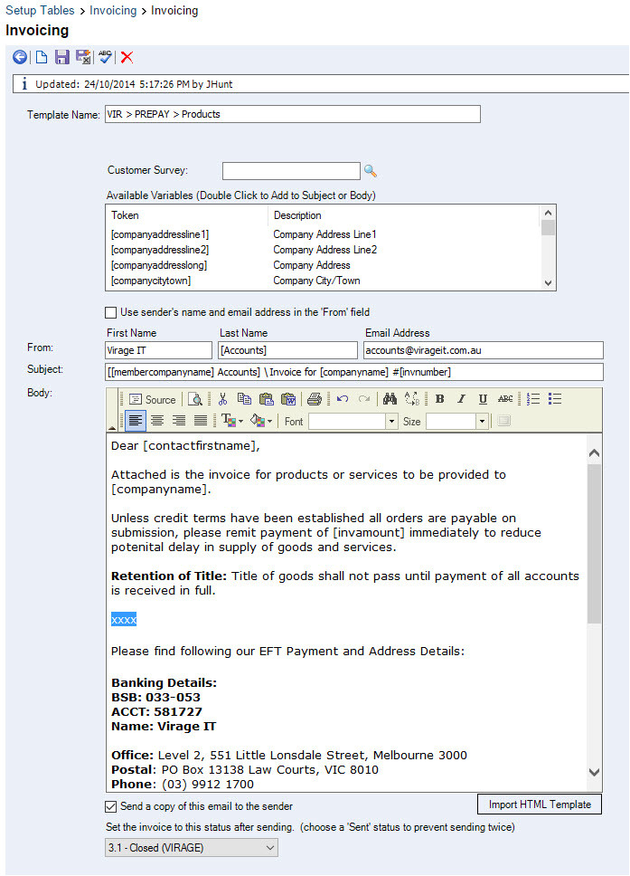Click the red X delete icon
The width and height of the screenshot is (630, 876).
pyautogui.click(x=127, y=57)
